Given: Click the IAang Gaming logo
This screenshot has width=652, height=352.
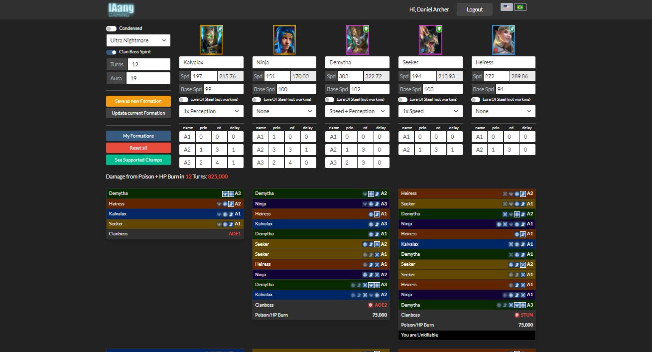Looking at the screenshot, I should point(121,9).
